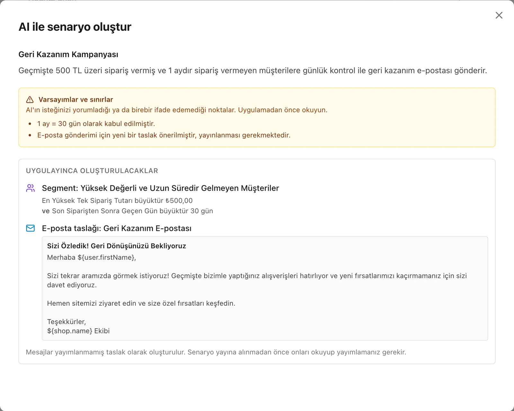Click the bullet 1 ay = 30 gün

[96, 124]
